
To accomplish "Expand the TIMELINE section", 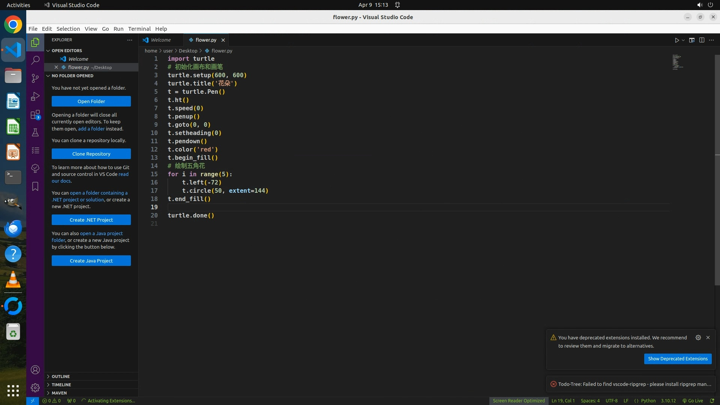I will point(61,385).
